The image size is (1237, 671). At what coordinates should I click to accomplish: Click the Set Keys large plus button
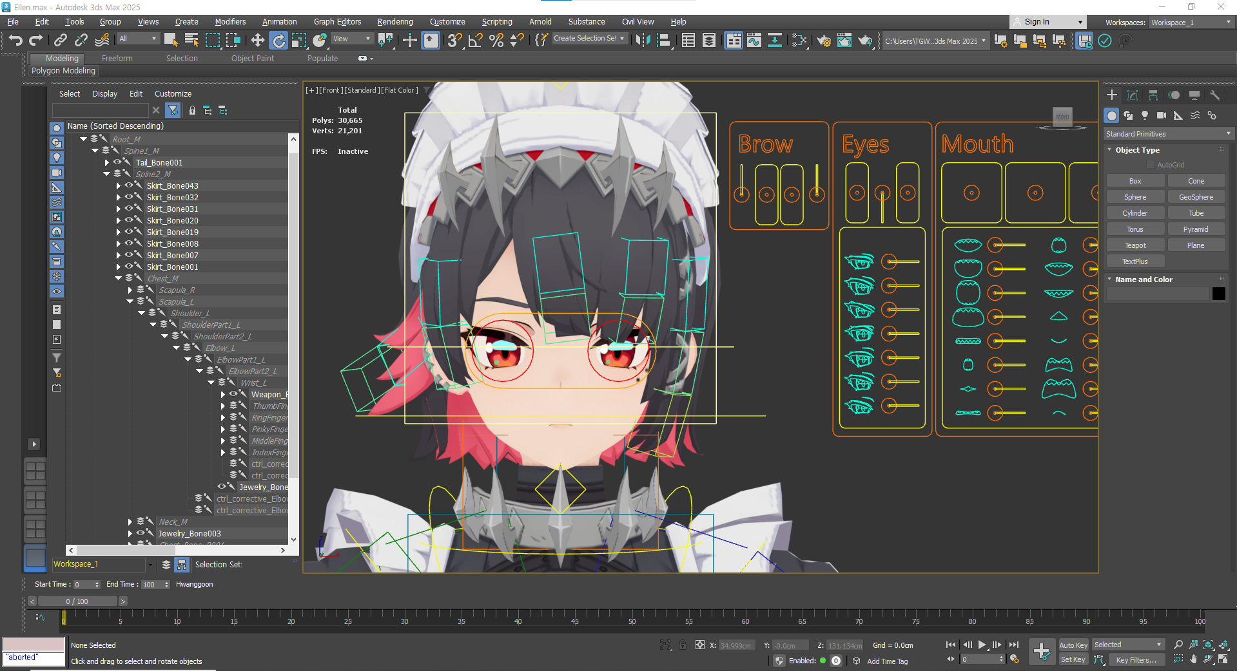(1042, 652)
